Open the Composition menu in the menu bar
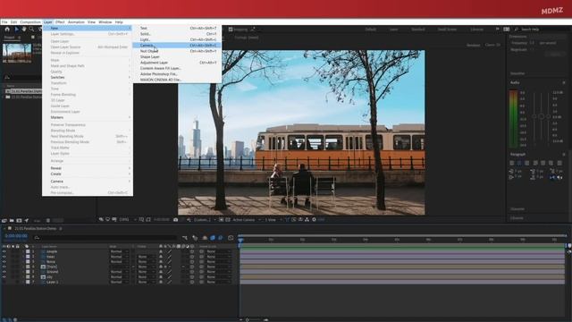 [x=30, y=22]
